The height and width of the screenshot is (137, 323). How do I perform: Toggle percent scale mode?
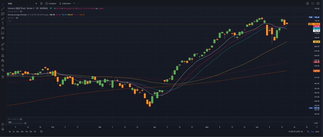tap(308, 131)
